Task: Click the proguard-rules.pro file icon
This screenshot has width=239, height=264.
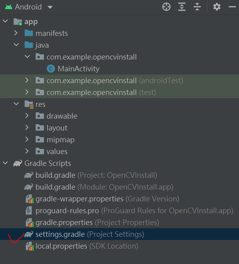Action: tap(29, 211)
